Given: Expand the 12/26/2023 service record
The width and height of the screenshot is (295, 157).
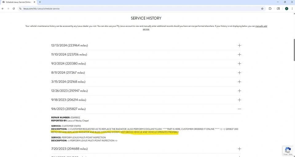Looking at the screenshot, I should click(x=239, y=91).
